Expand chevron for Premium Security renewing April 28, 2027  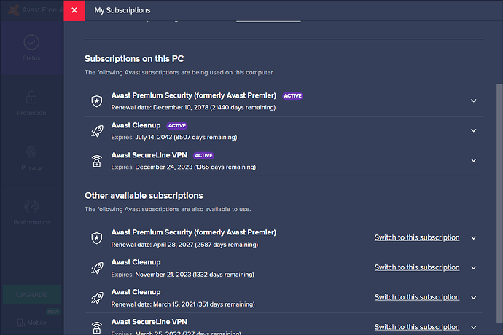tap(473, 238)
